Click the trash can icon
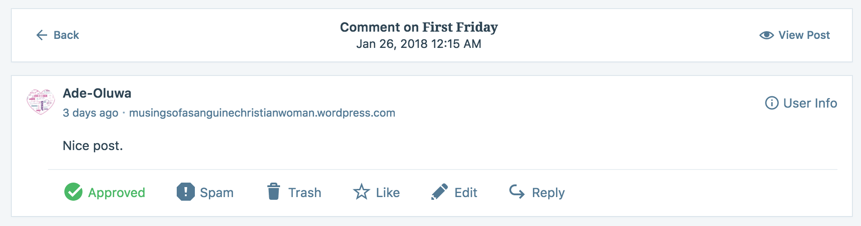Screen dimensions: 861x226 pos(274,192)
